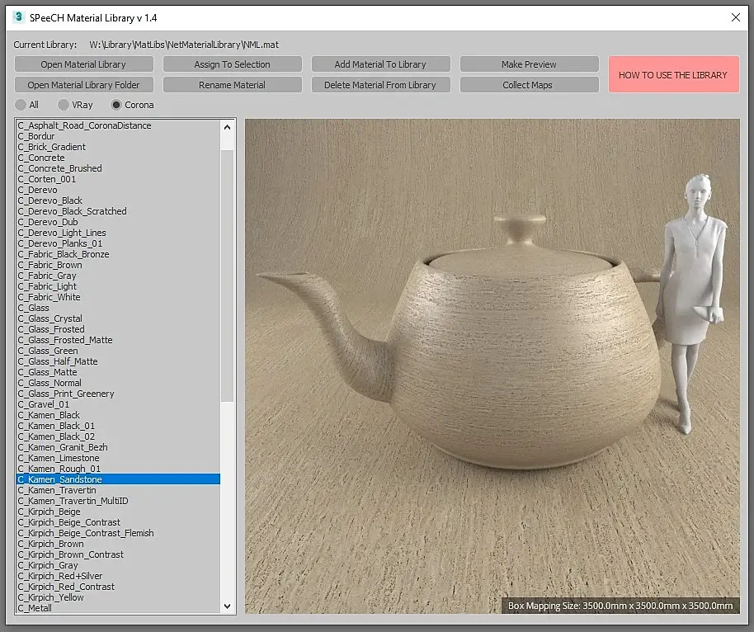Select the All radio button

coord(21,105)
